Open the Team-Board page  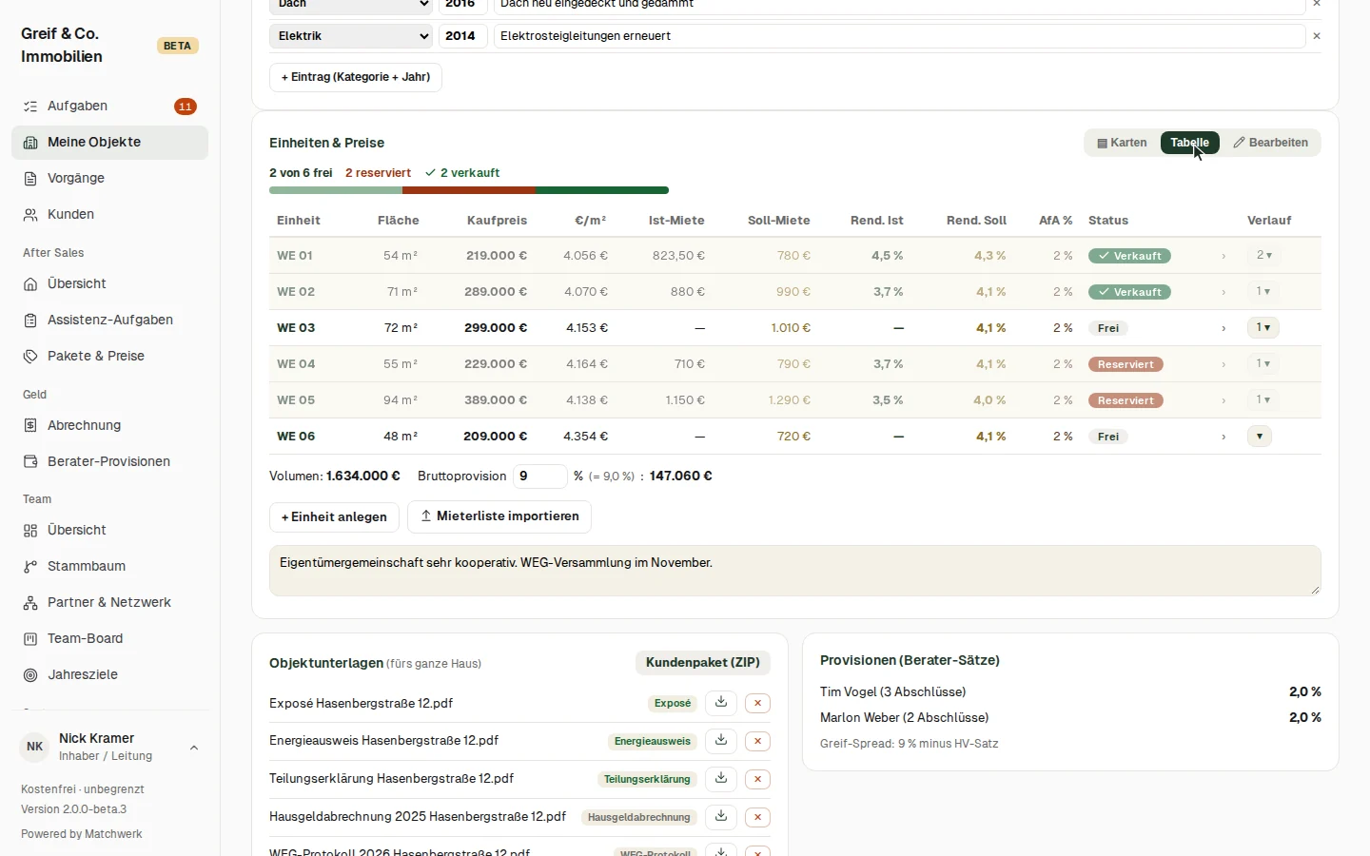[109, 639]
